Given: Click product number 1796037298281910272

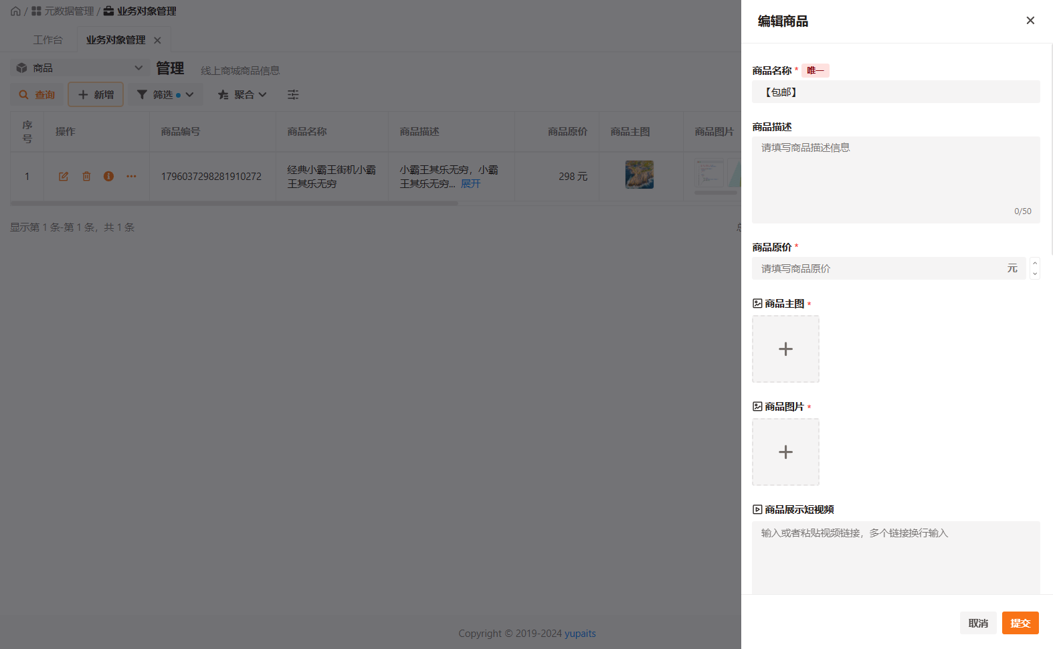Looking at the screenshot, I should pos(211,177).
